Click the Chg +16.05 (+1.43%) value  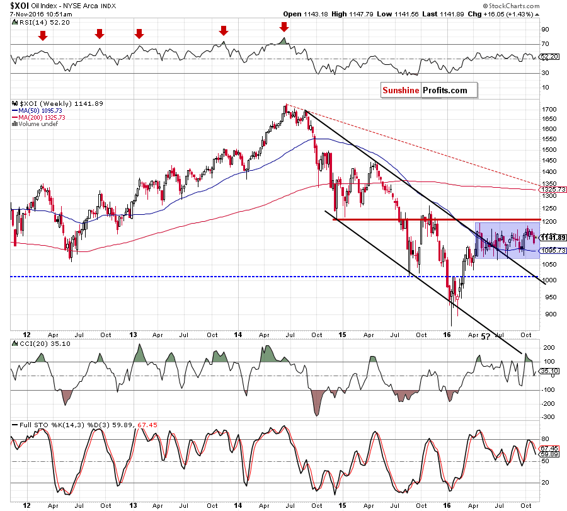500,14
